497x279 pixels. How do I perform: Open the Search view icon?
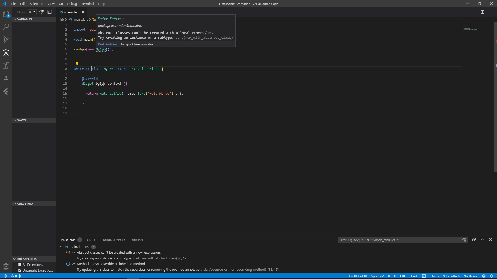coord(6,27)
